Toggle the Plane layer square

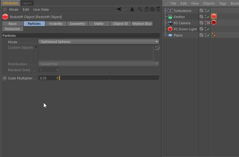(201, 35)
